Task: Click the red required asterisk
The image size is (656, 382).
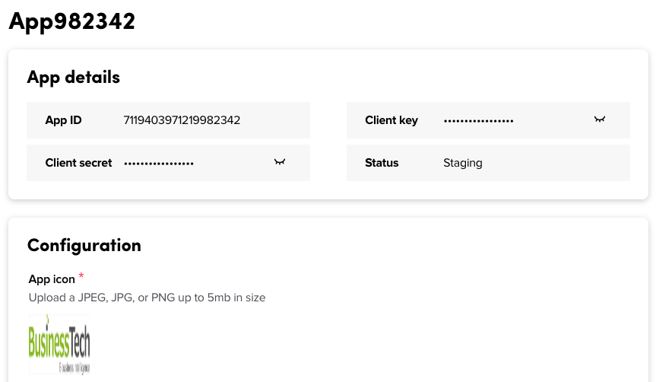Action: [81, 275]
